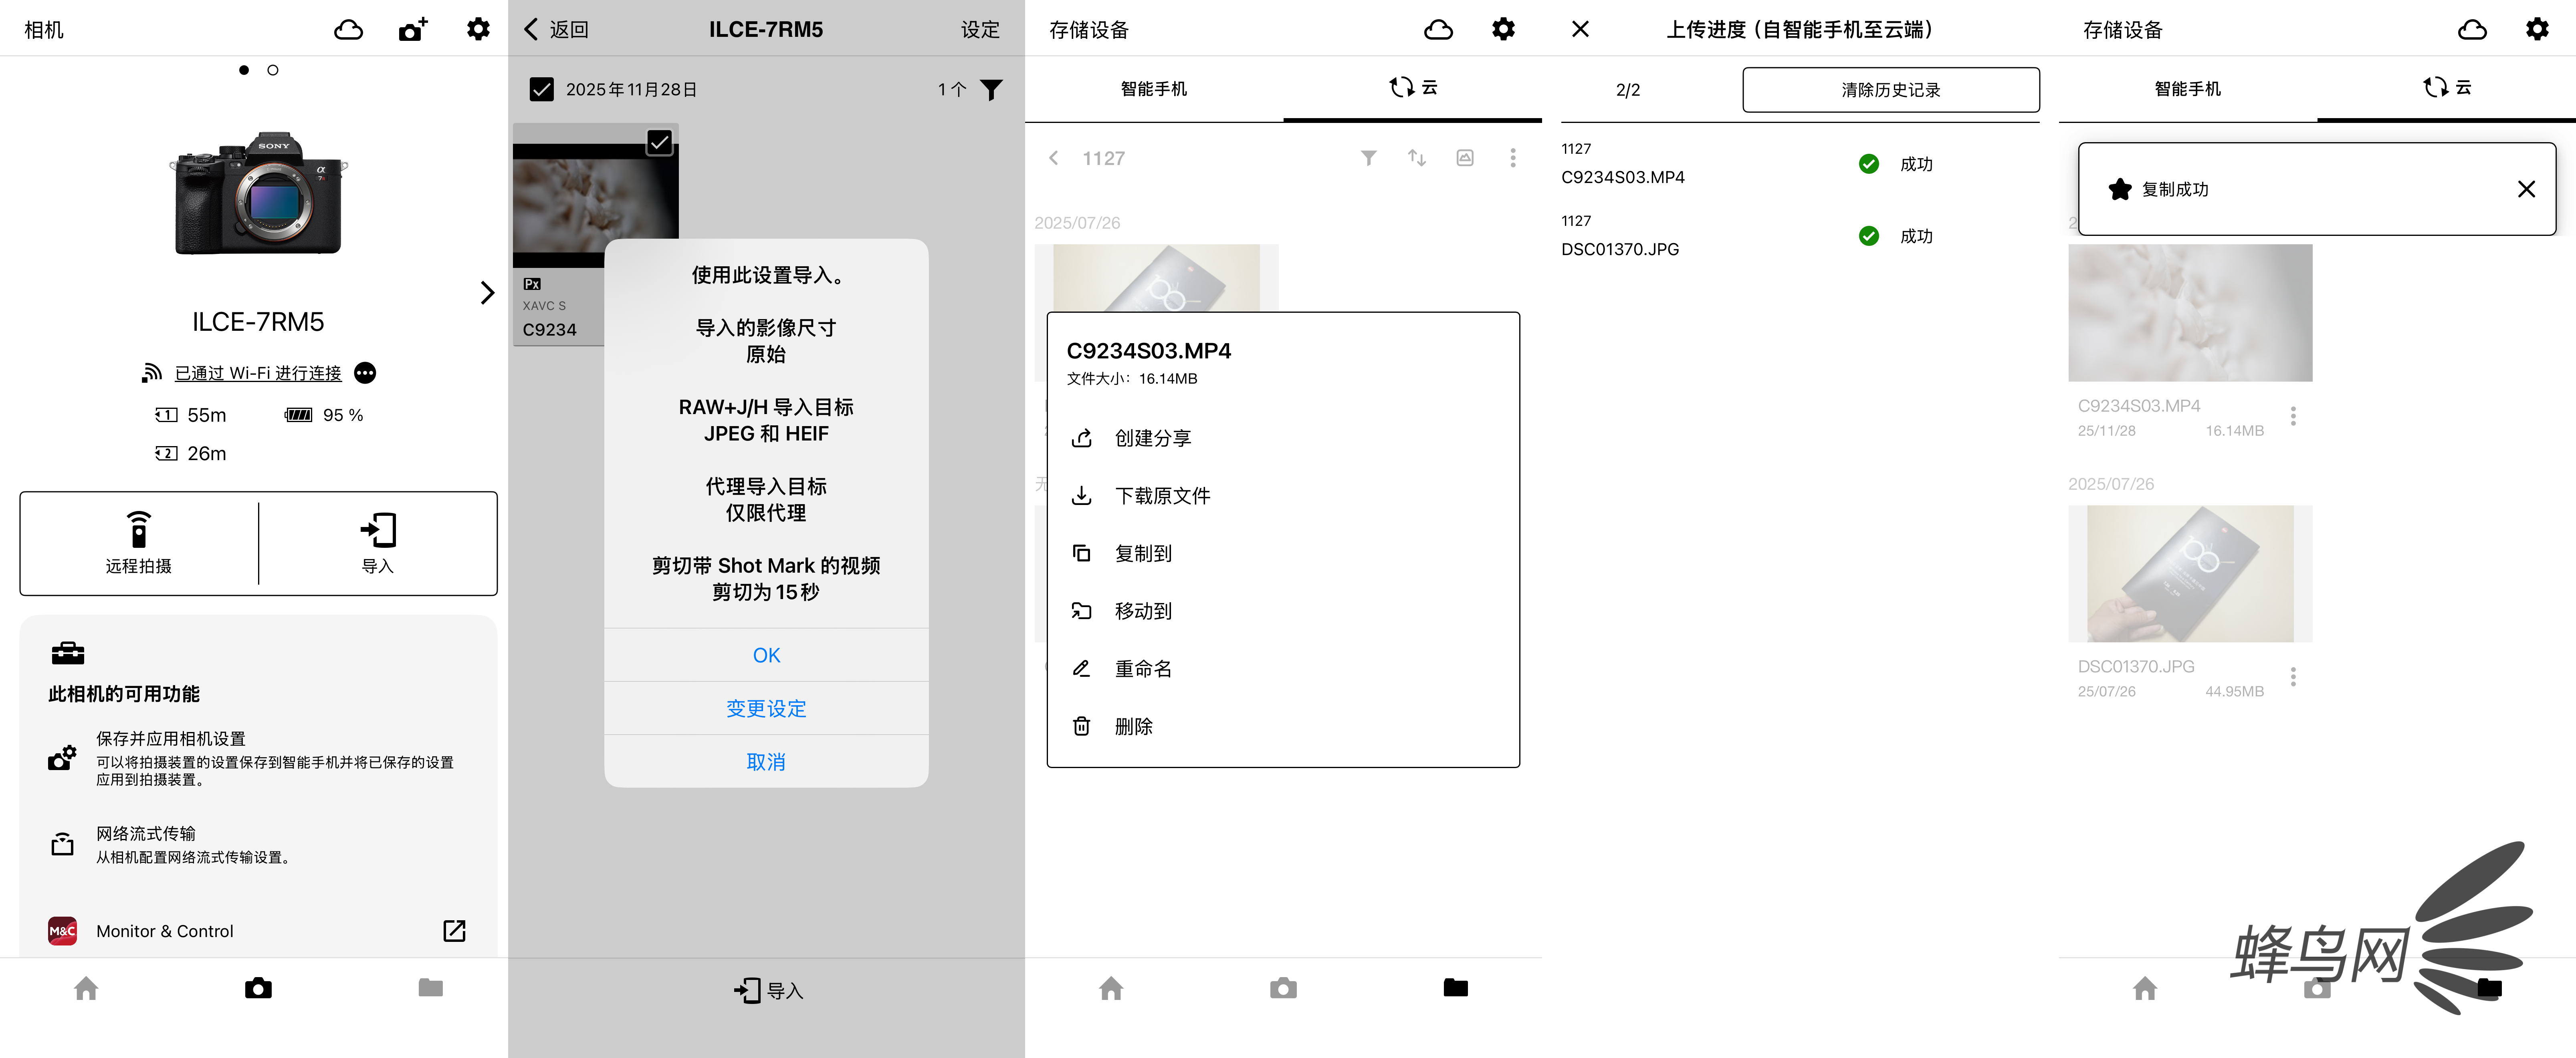Toggle the 2025年11月28日 date checkbox
This screenshot has width=2576, height=1058.
pos(541,90)
